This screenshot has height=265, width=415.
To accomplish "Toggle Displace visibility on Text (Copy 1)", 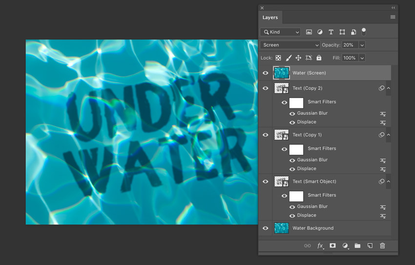I will 292,169.
